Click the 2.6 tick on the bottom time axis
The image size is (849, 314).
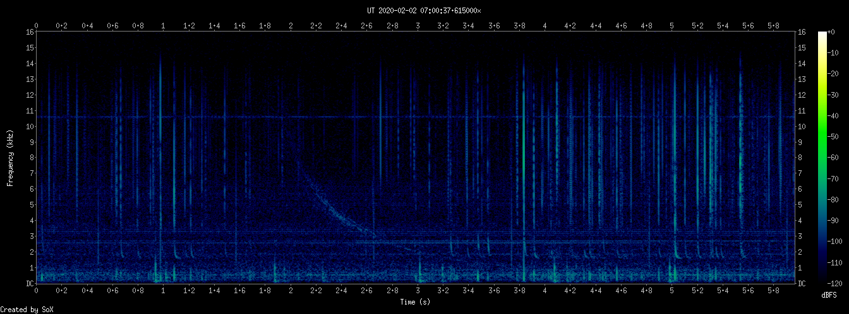click(367, 292)
